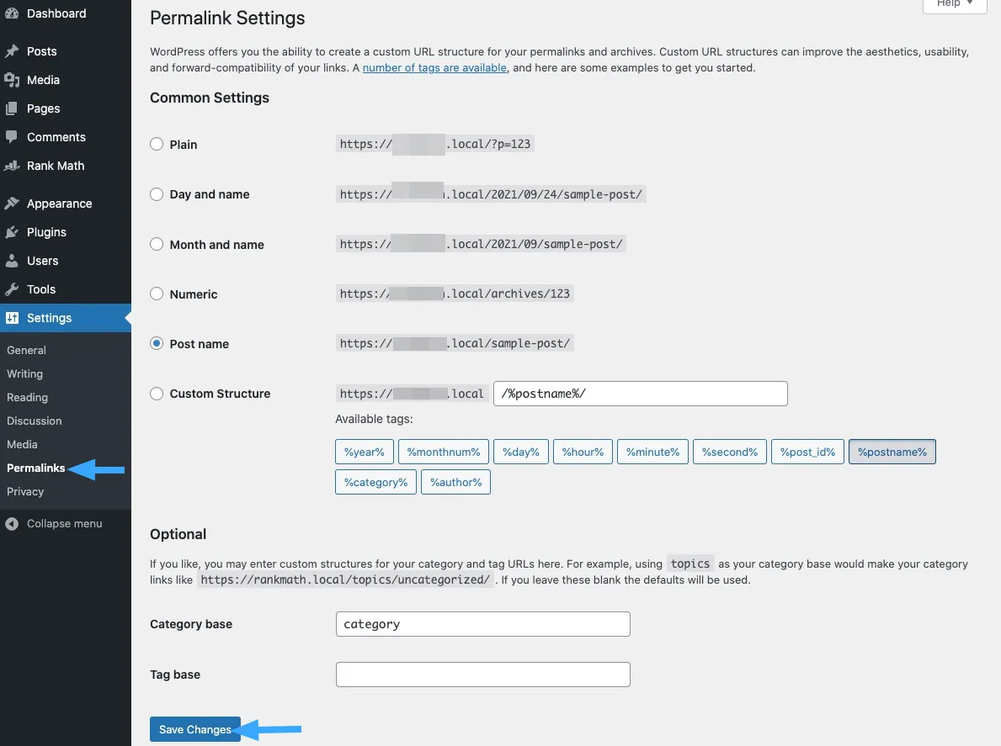Select the Plain permalink structure

coord(157,145)
